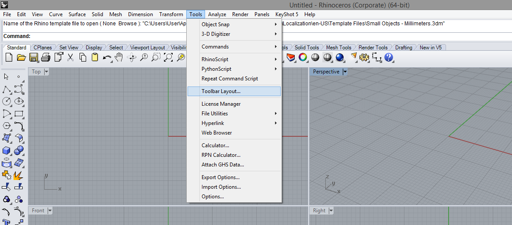This screenshot has width=512, height=225.
Task: Open the color wheel material icon
Action: point(303,57)
